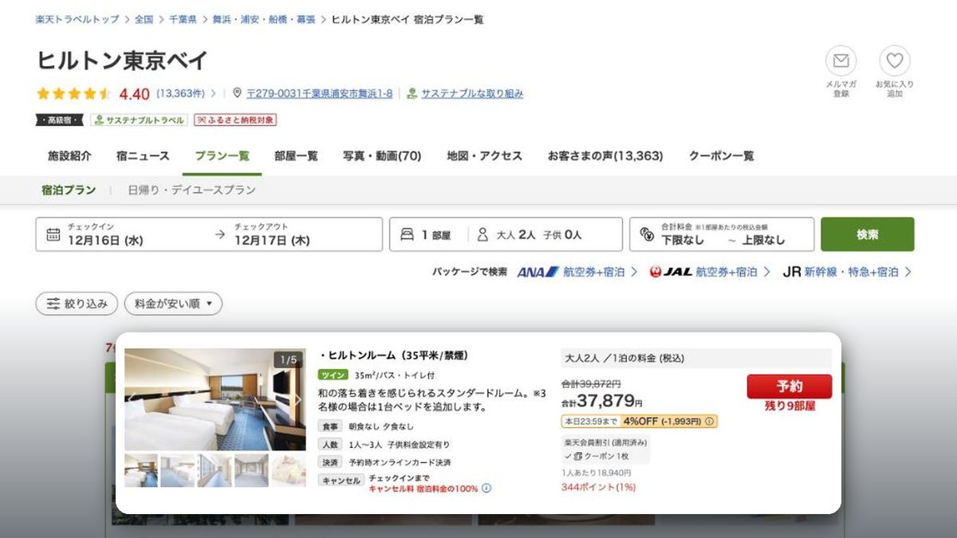
Task: Select the first room thumbnail
Action: pyautogui.click(x=141, y=470)
